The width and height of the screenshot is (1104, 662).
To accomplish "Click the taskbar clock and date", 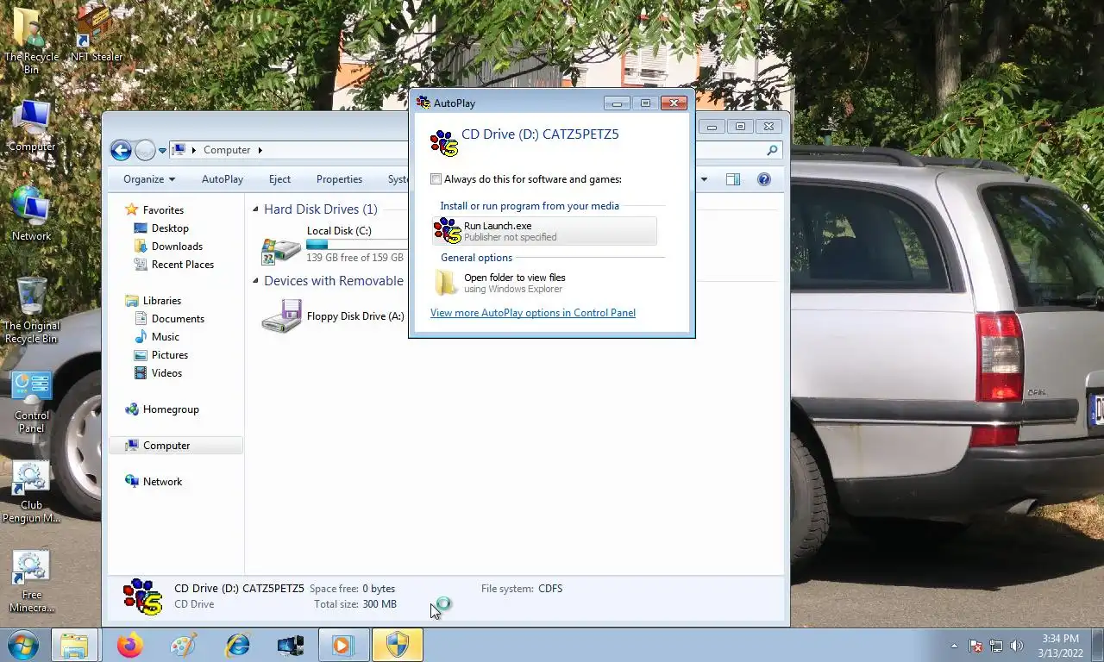I will click(x=1060, y=646).
